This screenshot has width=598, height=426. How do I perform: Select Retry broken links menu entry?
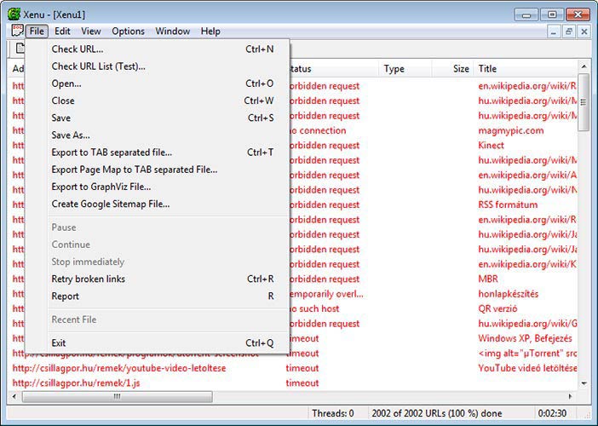tap(88, 279)
